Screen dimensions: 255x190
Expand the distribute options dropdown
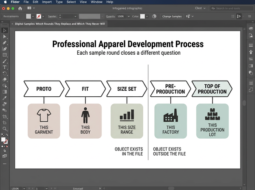[193, 17]
